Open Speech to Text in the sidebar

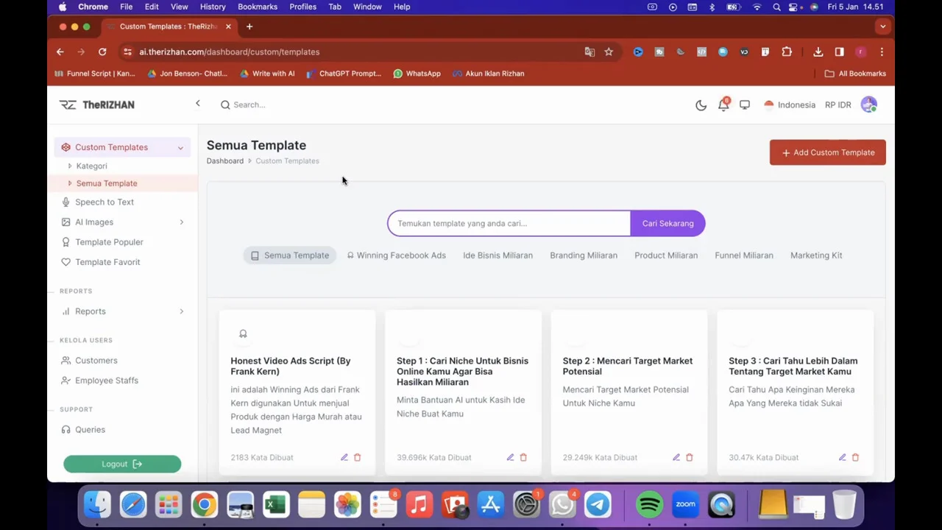coord(105,202)
